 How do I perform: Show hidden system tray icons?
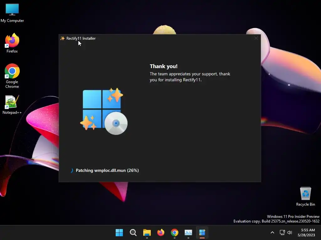pos(272,232)
